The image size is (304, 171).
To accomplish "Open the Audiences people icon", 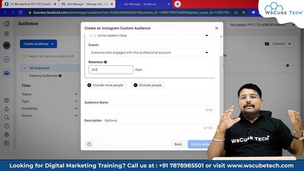I will [x=7, y=73].
